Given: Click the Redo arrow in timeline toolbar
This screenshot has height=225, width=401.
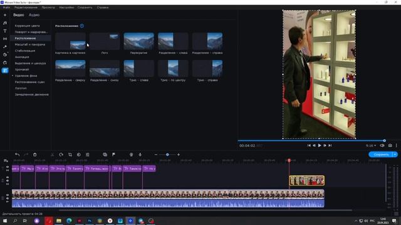Looking at the screenshot, I should point(26,154).
